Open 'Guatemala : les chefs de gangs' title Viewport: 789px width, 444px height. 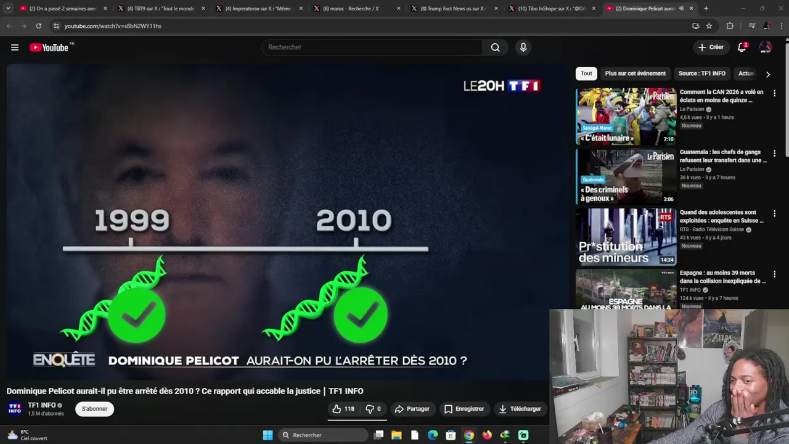(x=723, y=157)
